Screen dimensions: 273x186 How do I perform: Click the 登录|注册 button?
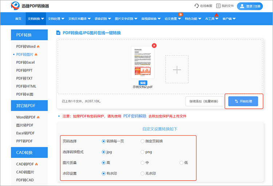pyautogui.click(x=250, y=6)
